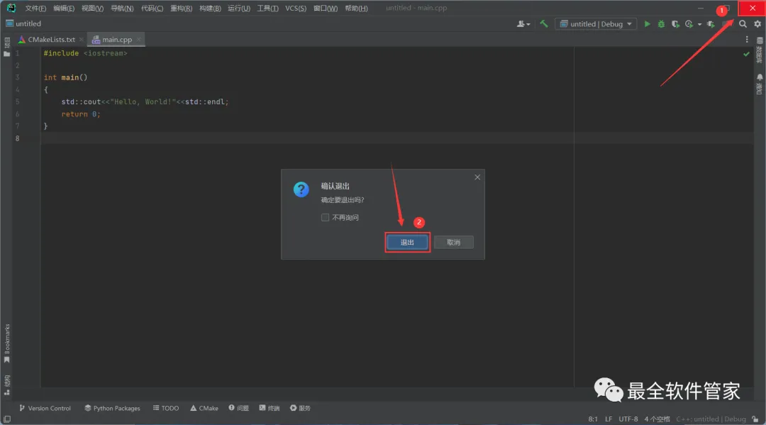Screen dimensions: 766x425
Task: Click line number 8 in the gutter
Action: tap(17, 138)
